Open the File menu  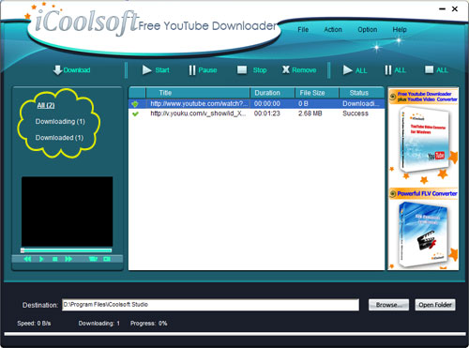click(303, 30)
